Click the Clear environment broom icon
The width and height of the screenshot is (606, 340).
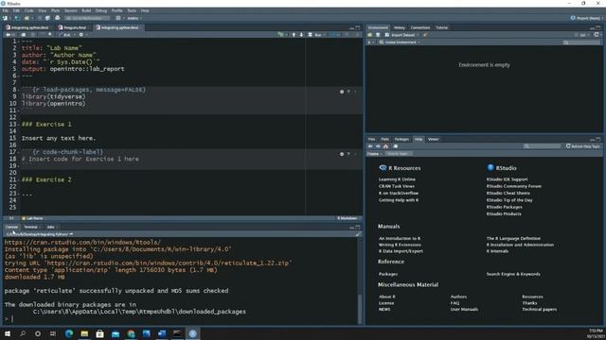click(x=425, y=35)
